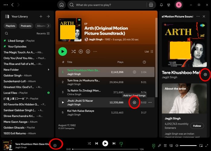Play the Arth EP with the green button
Screen dimensions: 211x151
point(63,52)
